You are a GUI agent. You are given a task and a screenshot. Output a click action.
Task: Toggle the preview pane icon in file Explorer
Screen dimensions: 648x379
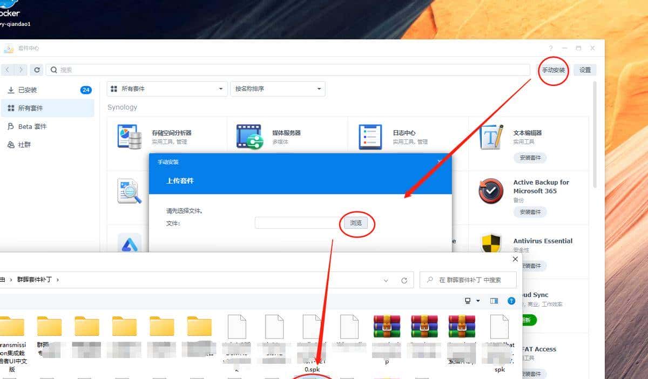click(494, 301)
